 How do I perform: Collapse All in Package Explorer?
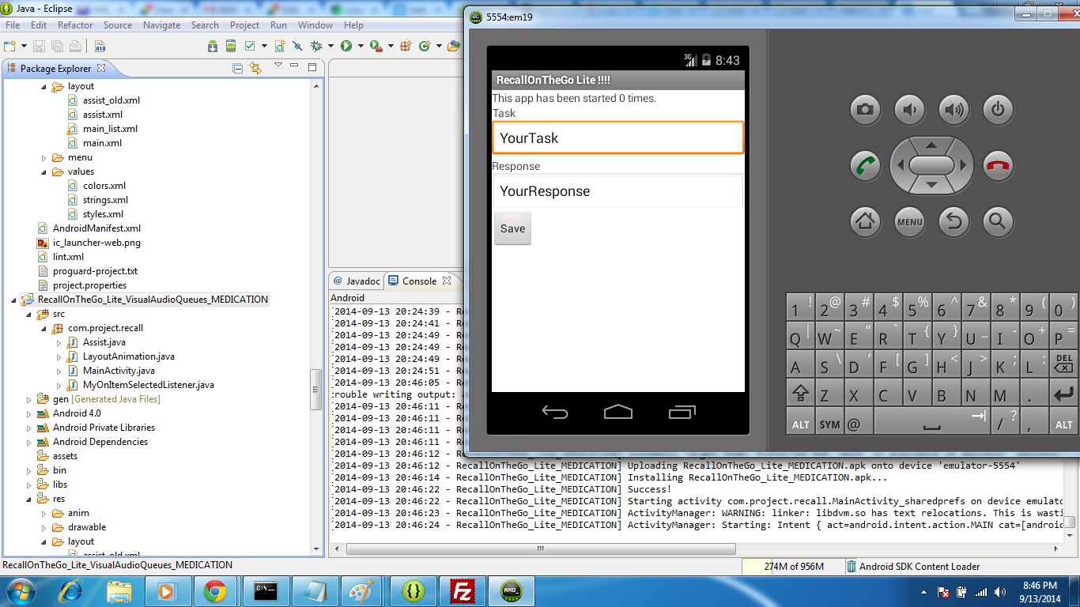[237, 69]
